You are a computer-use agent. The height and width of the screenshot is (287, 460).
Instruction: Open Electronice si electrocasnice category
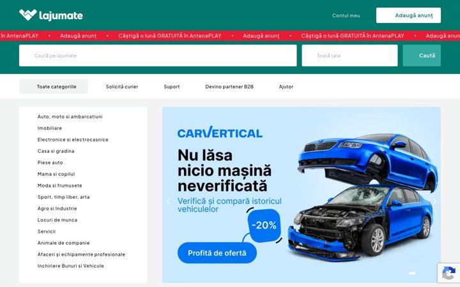pyautogui.click(x=73, y=140)
